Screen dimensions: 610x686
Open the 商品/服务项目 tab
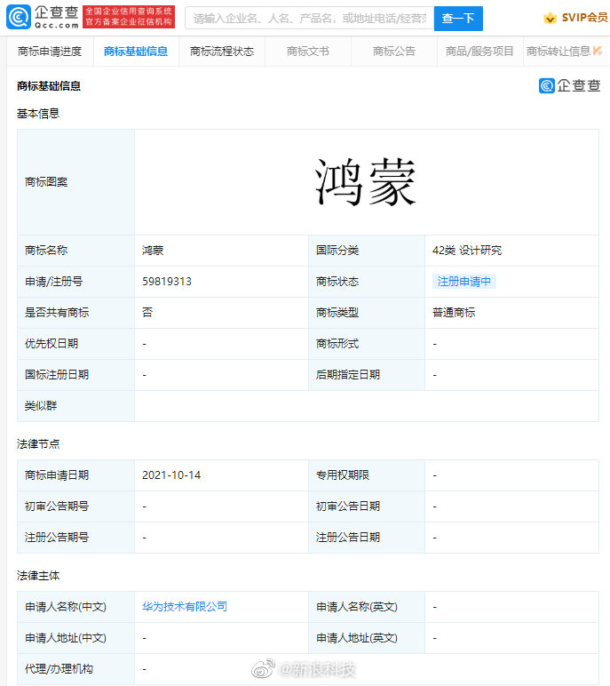click(x=479, y=52)
